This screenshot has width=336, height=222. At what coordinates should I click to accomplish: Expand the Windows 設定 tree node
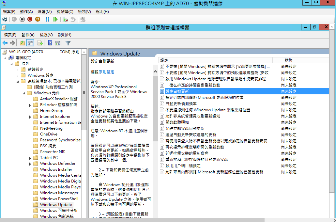pos(18,75)
